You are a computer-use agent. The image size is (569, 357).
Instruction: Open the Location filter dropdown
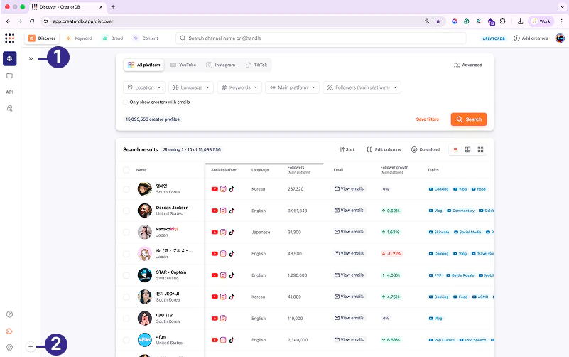point(144,87)
